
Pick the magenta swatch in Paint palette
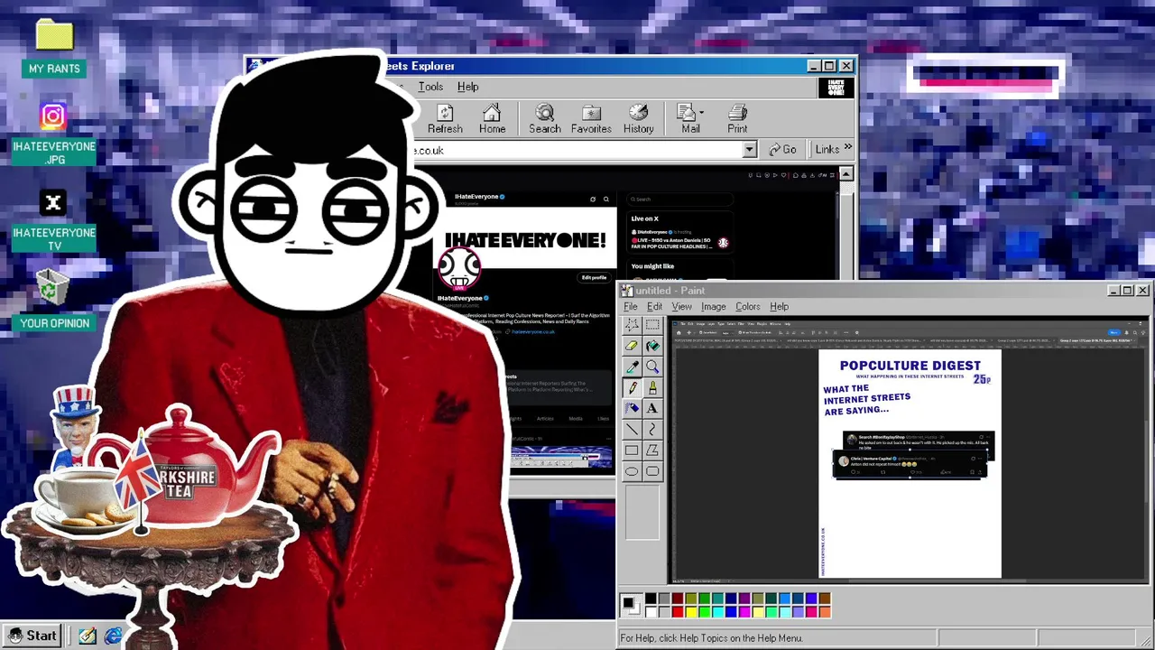[744, 612]
